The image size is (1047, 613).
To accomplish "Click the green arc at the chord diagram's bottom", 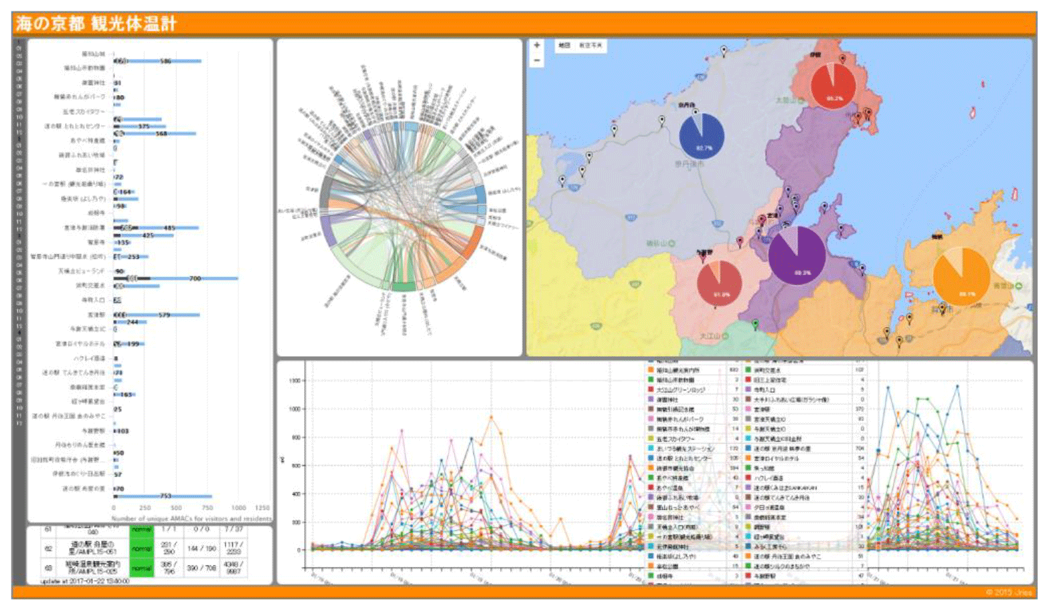I will pyautogui.click(x=402, y=286).
